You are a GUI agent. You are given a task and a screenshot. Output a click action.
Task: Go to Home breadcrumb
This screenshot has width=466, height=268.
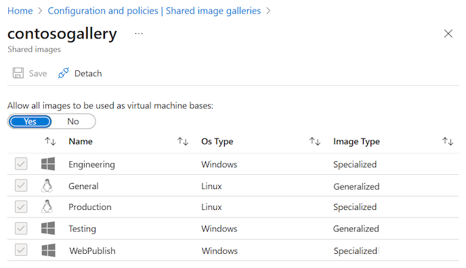pyautogui.click(x=20, y=11)
